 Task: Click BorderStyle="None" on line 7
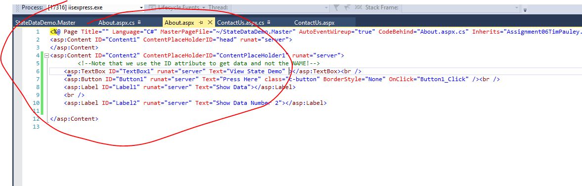pos(354,79)
